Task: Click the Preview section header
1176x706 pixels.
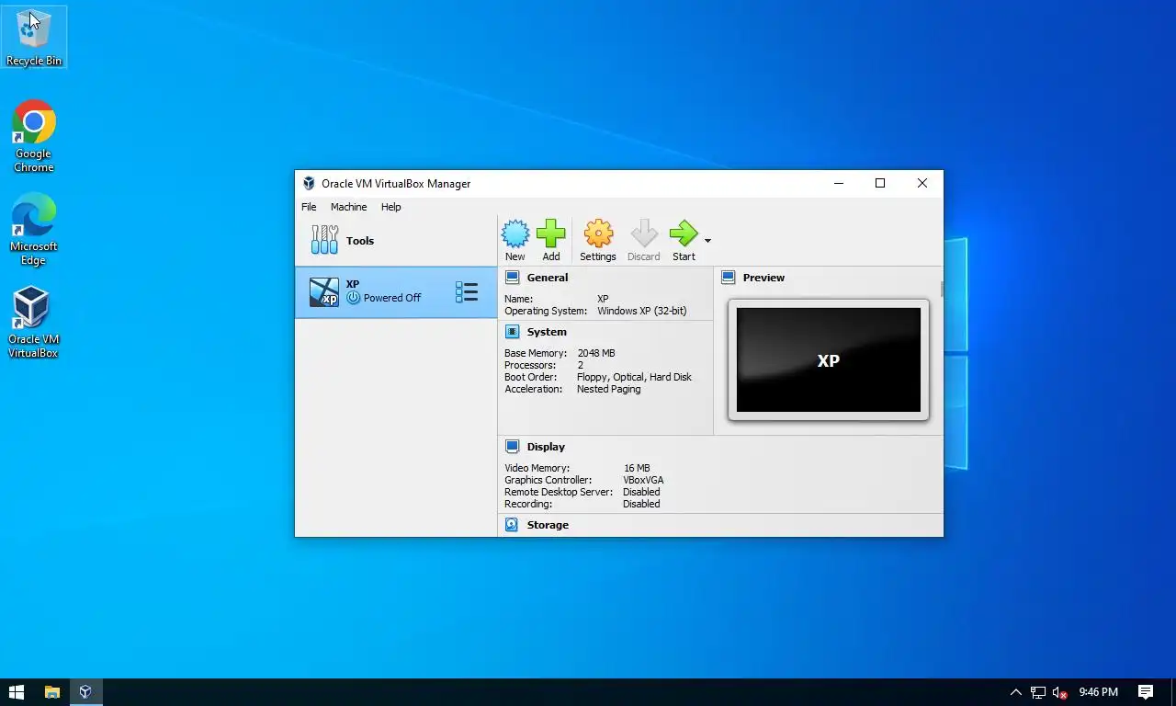Action: click(763, 278)
